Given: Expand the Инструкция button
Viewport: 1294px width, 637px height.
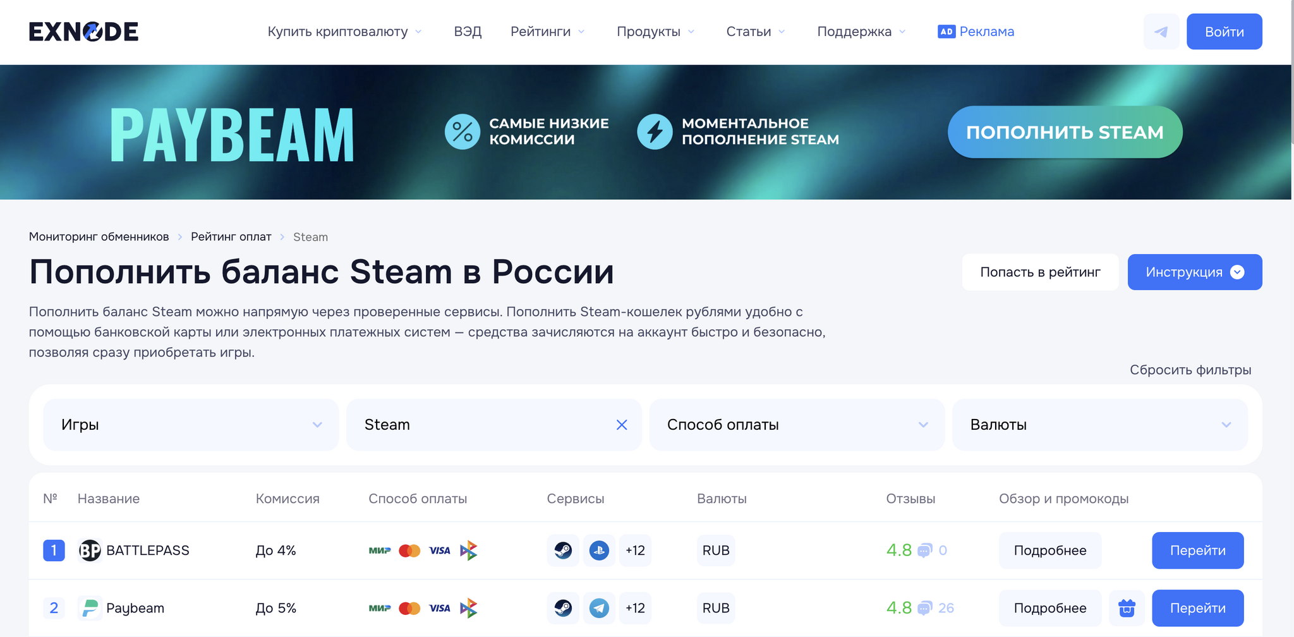Looking at the screenshot, I should [x=1194, y=272].
